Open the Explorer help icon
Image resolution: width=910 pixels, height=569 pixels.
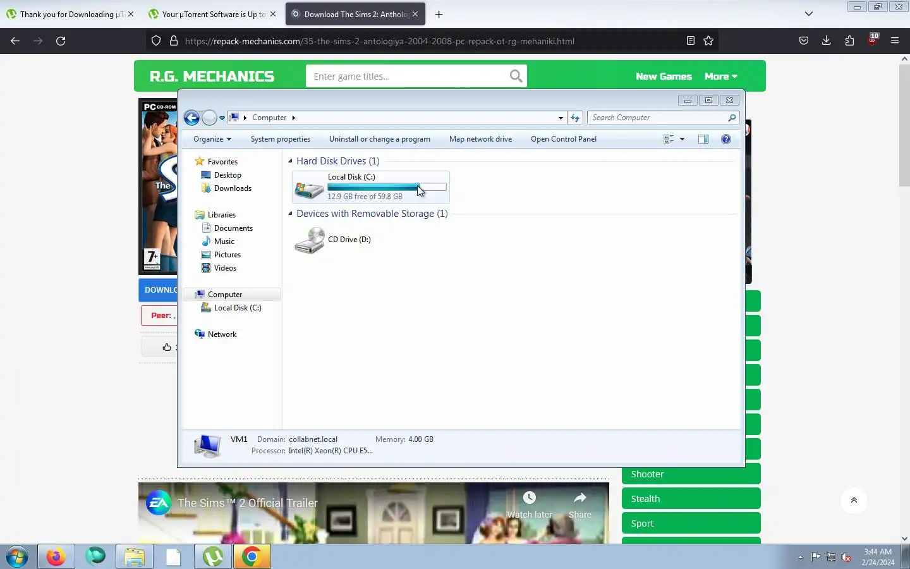[726, 139]
